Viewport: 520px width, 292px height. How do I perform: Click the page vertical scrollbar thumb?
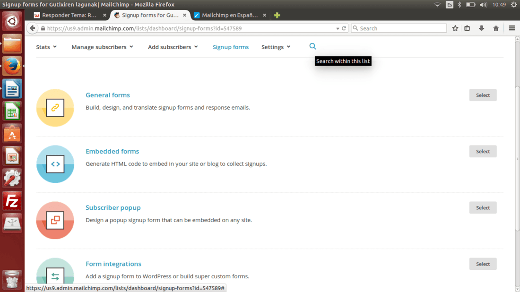(x=517, y=158)
